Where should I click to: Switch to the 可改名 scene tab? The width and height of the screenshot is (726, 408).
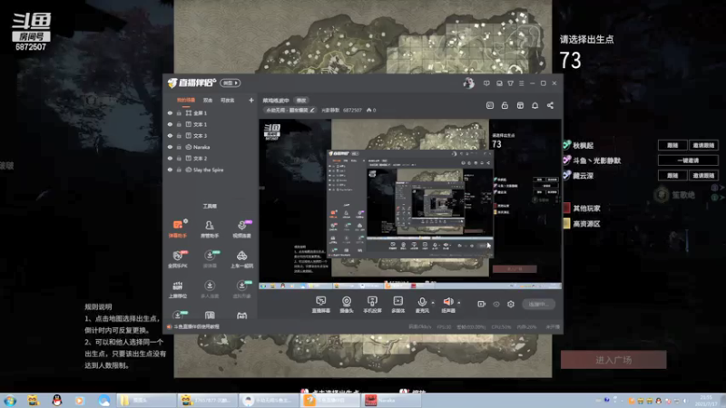point(228,100)
